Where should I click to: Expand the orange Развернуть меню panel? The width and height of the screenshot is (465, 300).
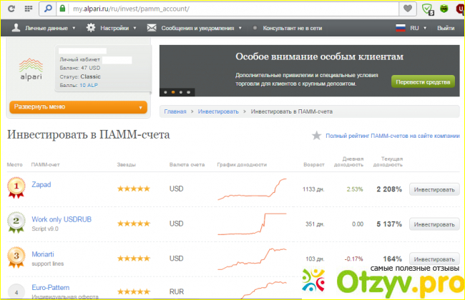78,107
